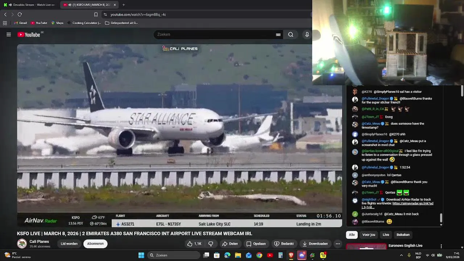The image size is (464, 261).
Task: Close the KSFO LIVE browser tab
Action: tap(115, 5)
